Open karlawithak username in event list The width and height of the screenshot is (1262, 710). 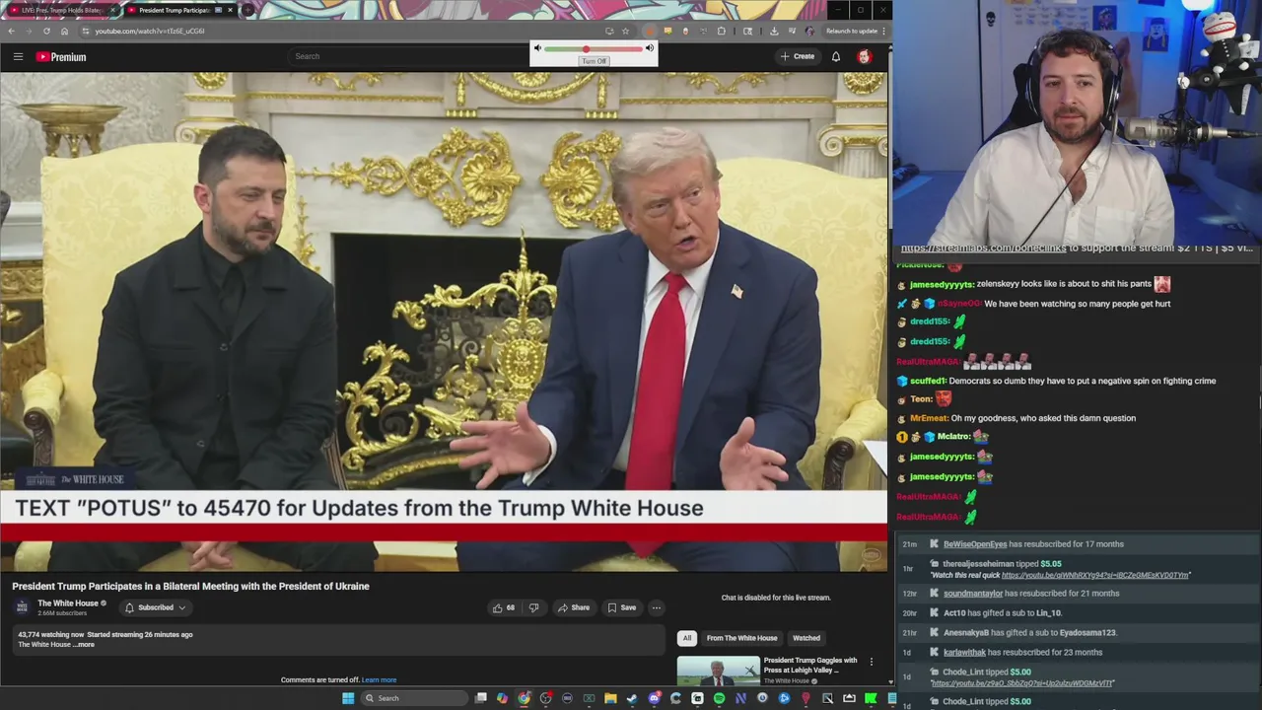coord(965,653)
